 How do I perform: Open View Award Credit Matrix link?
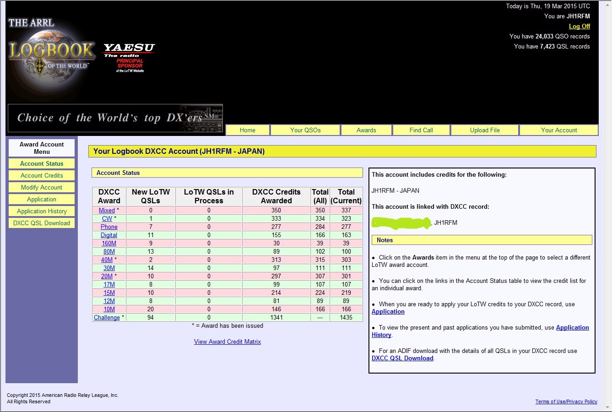(227, 342)
